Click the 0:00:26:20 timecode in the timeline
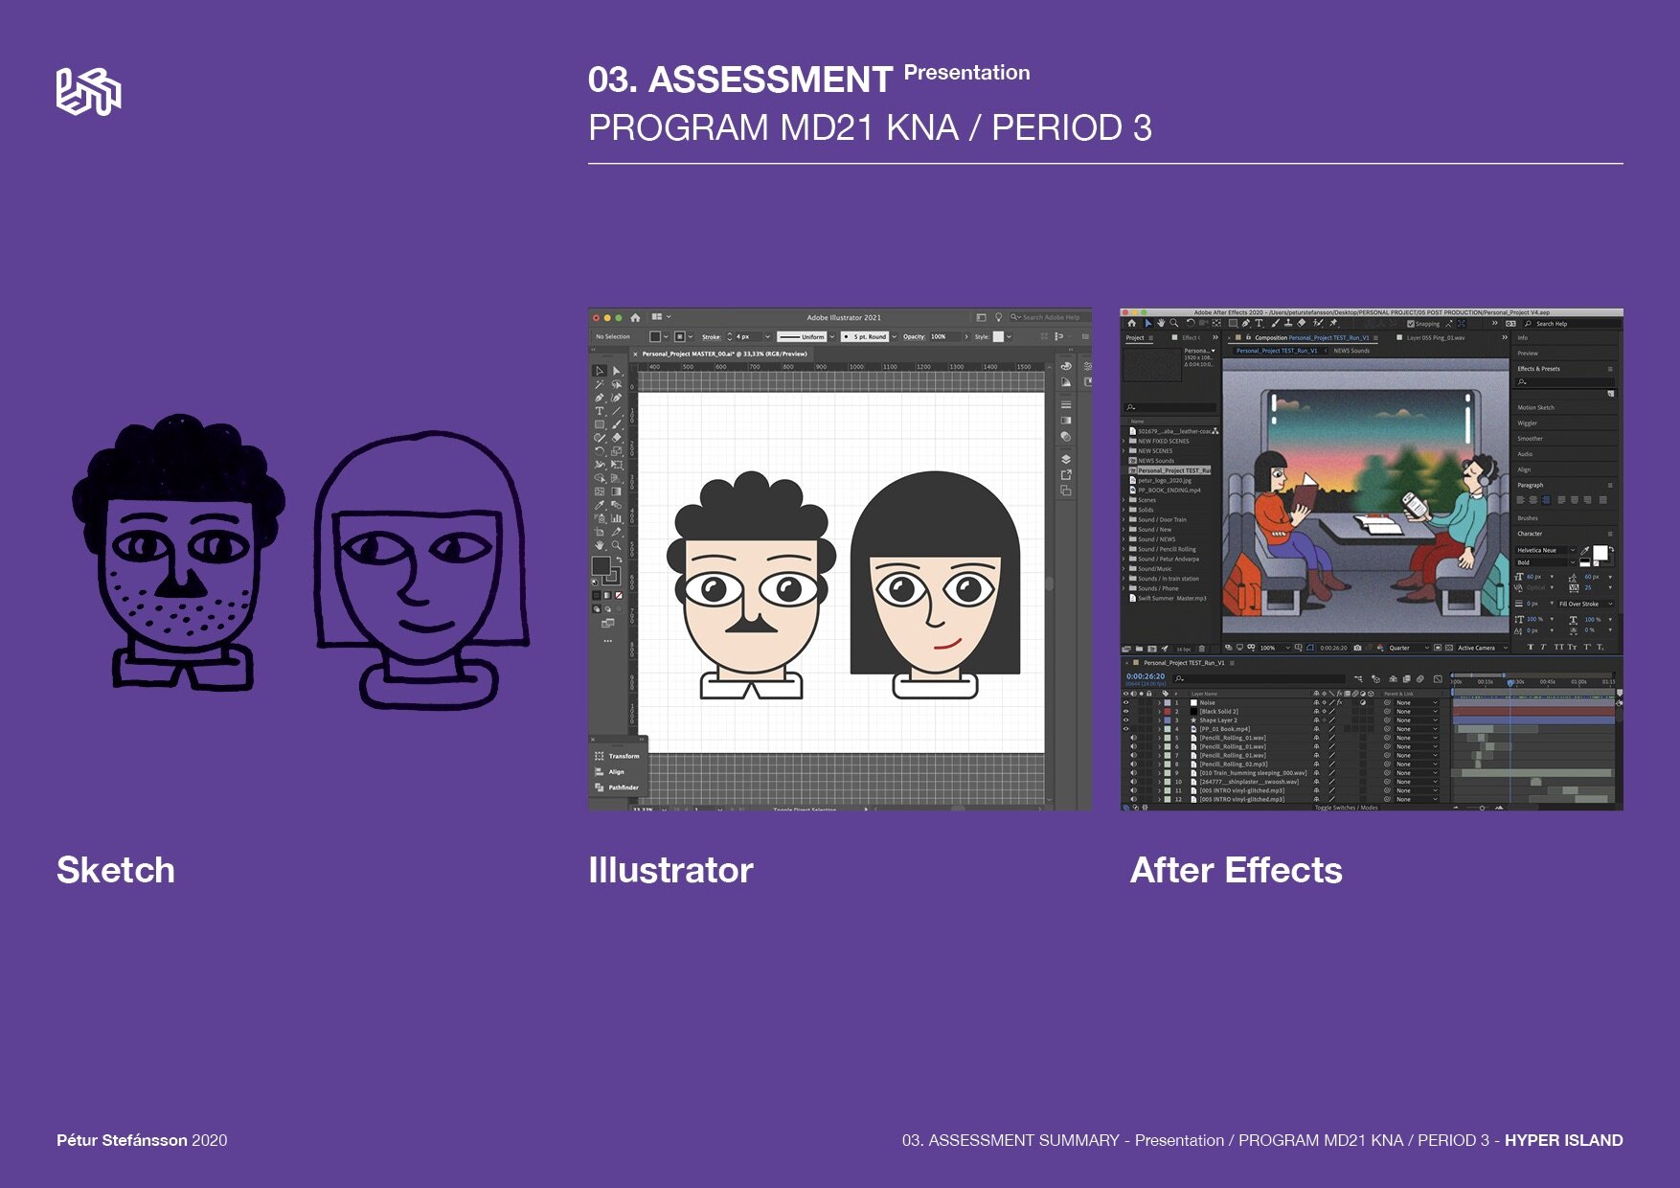This screenshot has width=1680, height=1188. 1146,676
